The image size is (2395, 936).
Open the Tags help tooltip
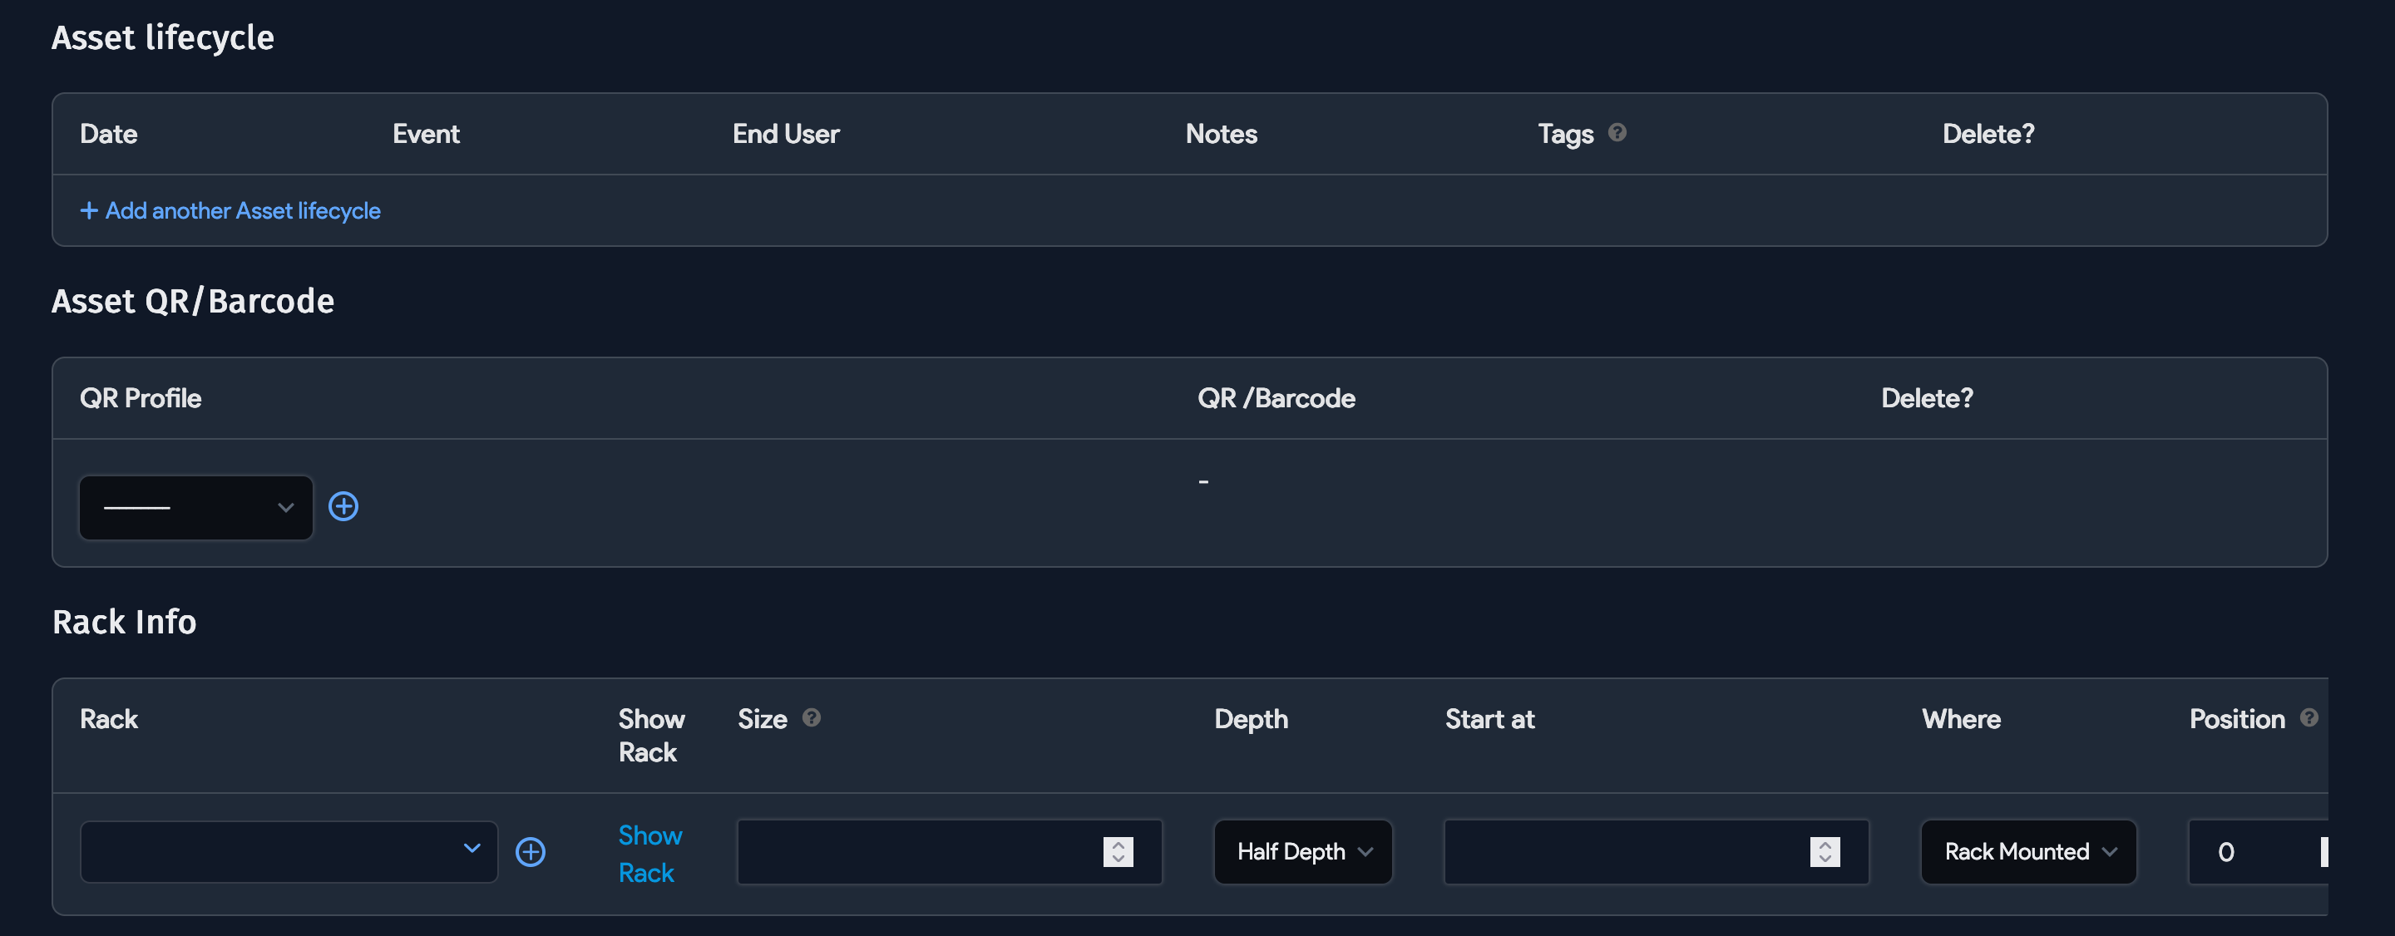tap(1617, 133)
